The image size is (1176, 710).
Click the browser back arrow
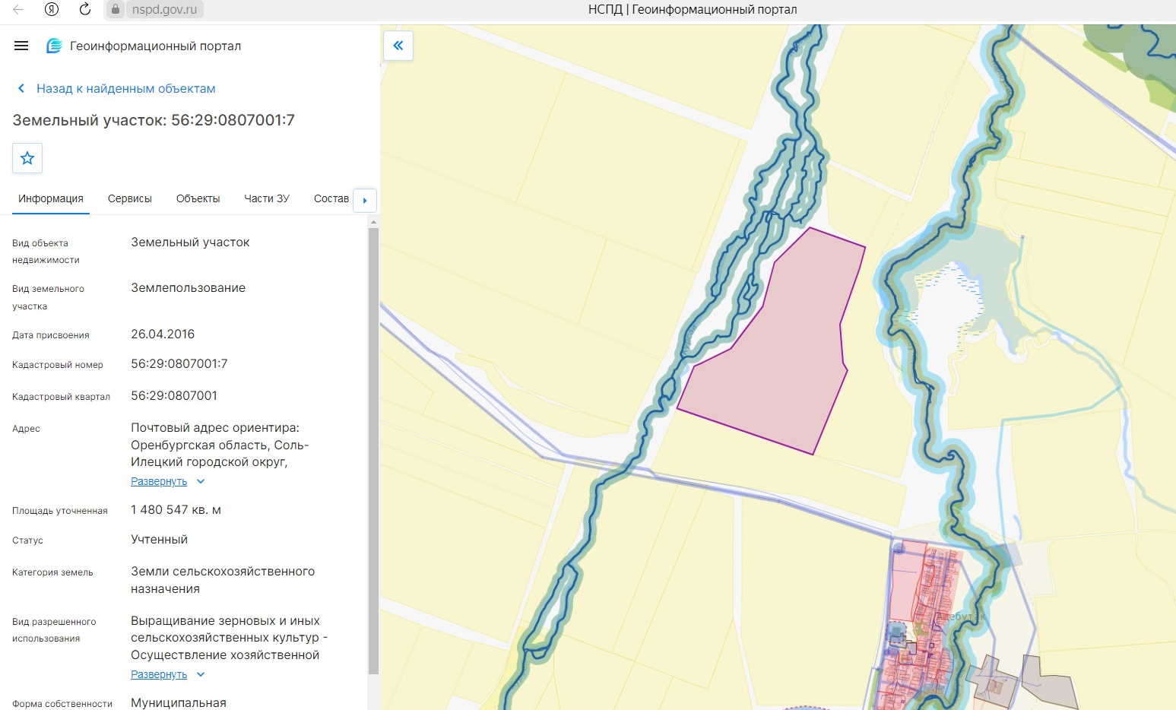(18, 9)
